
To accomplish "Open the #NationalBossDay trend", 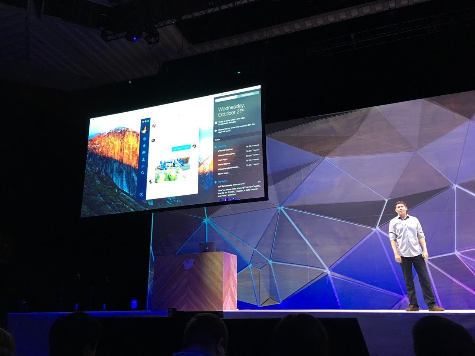I will (227, 154).
